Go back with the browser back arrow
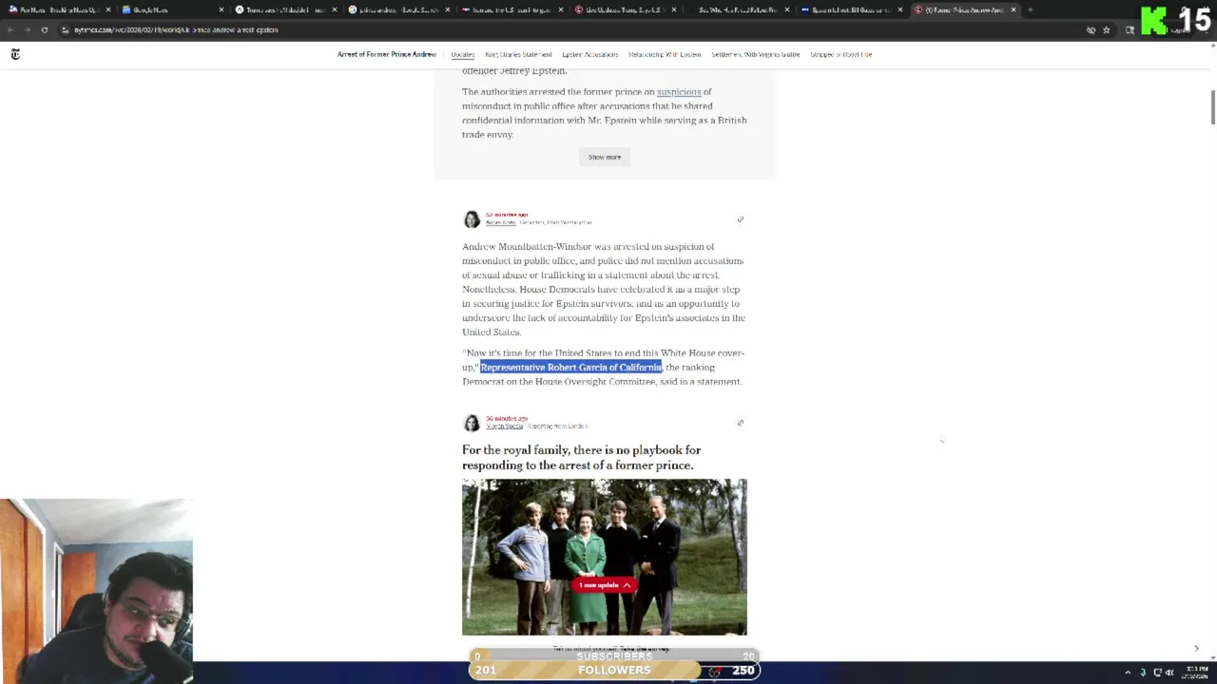 (x=10, y=29)
